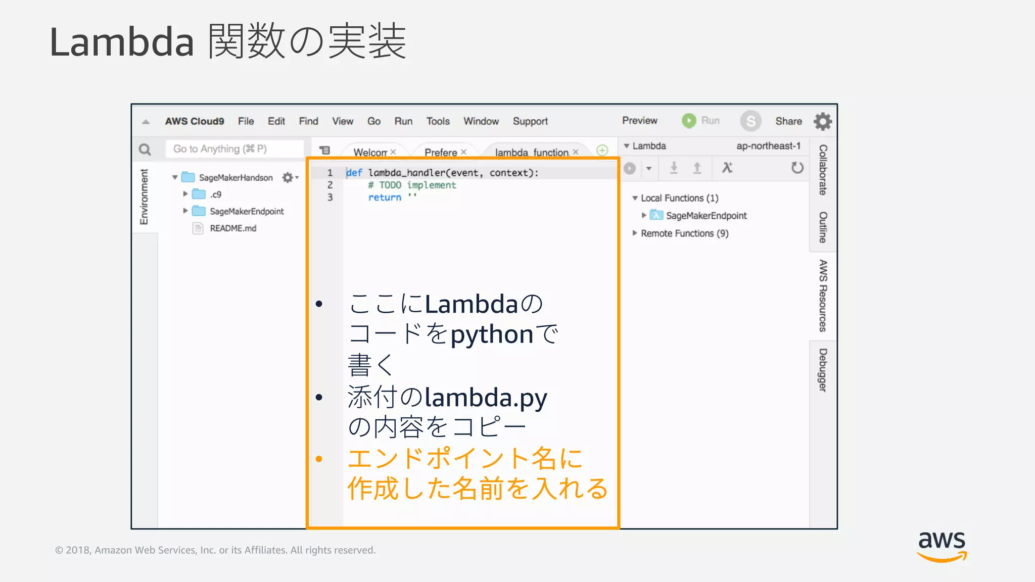1035x582 pixels.
Task: Add a new tab with plus icon
Action: [x=602, y=150]
